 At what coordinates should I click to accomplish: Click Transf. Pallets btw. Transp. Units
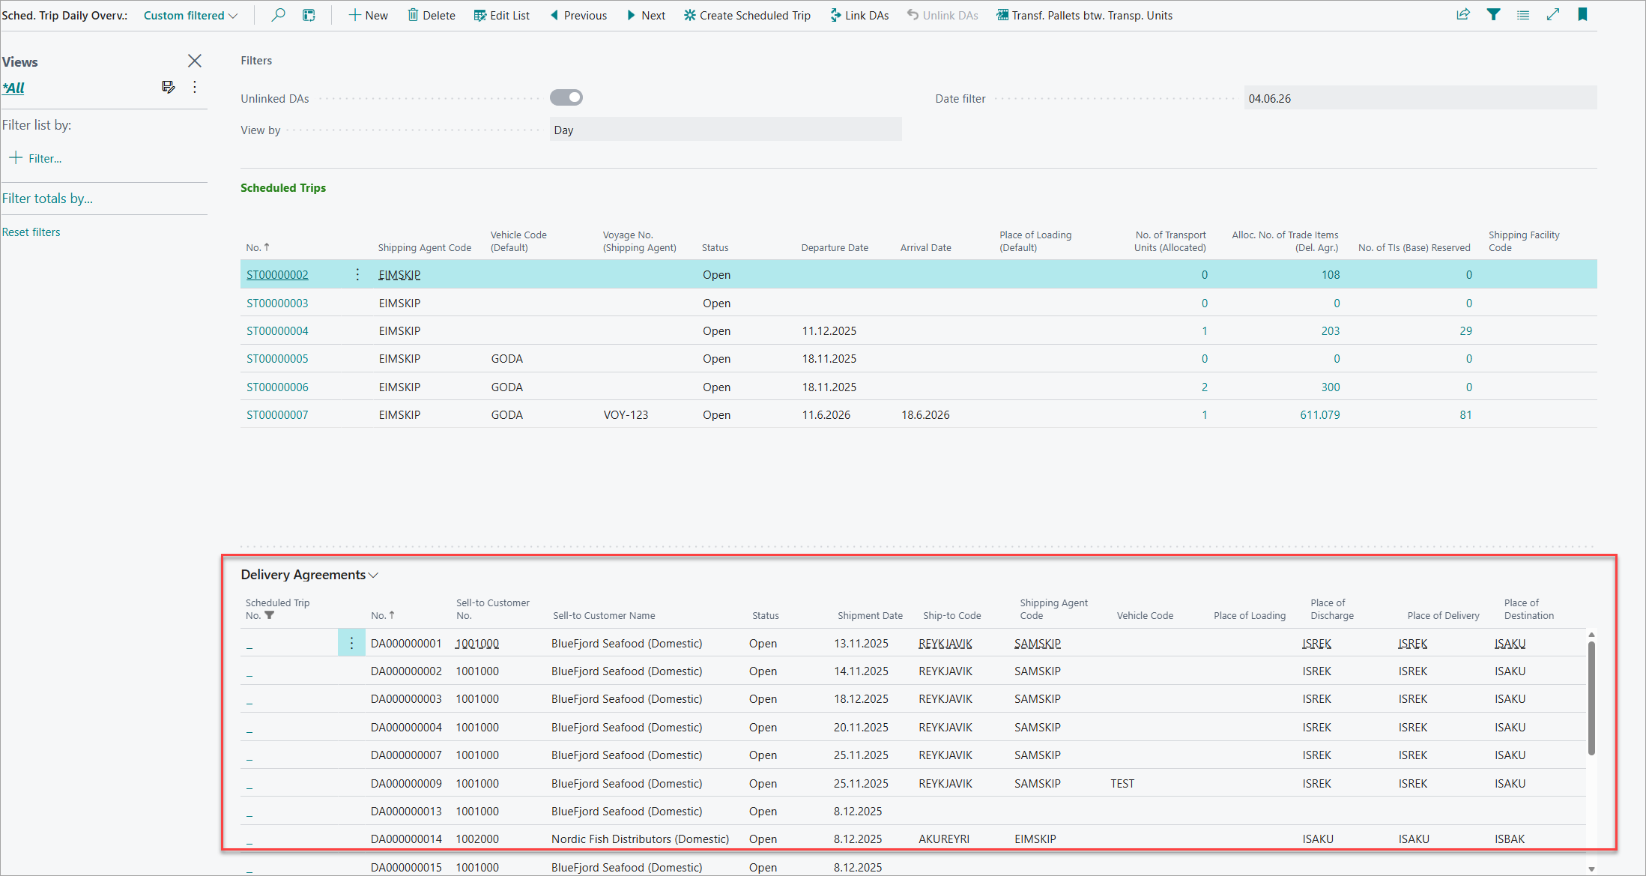point(1084,15)
